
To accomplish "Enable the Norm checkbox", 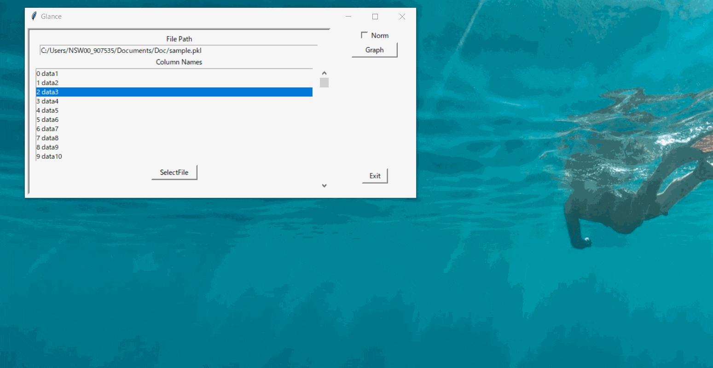I will 365,35.
